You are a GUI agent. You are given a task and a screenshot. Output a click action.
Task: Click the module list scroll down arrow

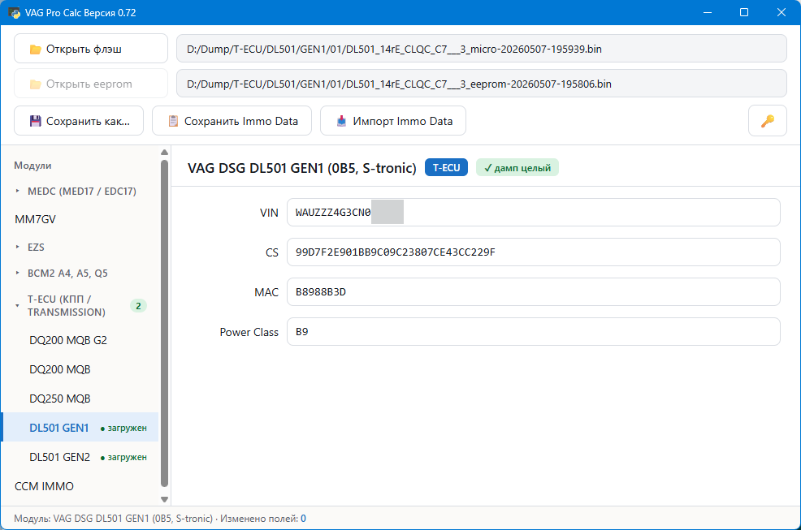(x=164, y=499)
